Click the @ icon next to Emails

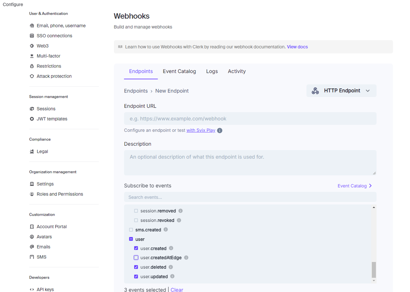(x=32, y=247)
